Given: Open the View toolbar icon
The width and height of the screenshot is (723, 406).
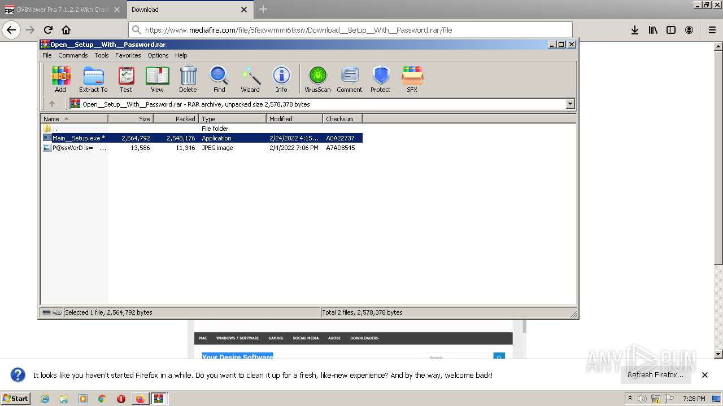Looking at the screenshot, I should click(x=157, y=79).
